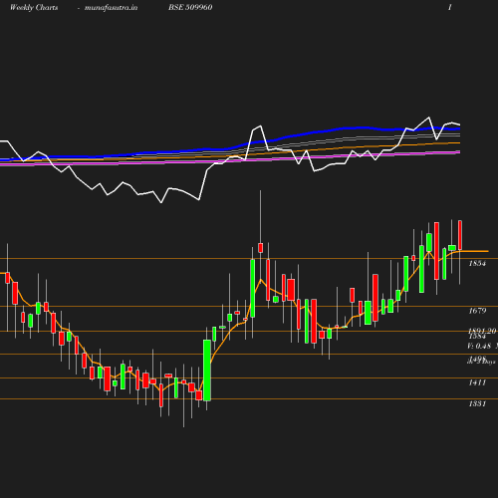Click the tallest green candlestick near 1331

click(207, 371)
